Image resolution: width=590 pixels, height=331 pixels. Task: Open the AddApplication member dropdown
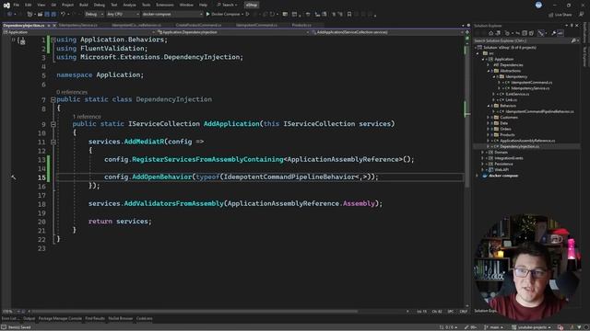(387, 32)
